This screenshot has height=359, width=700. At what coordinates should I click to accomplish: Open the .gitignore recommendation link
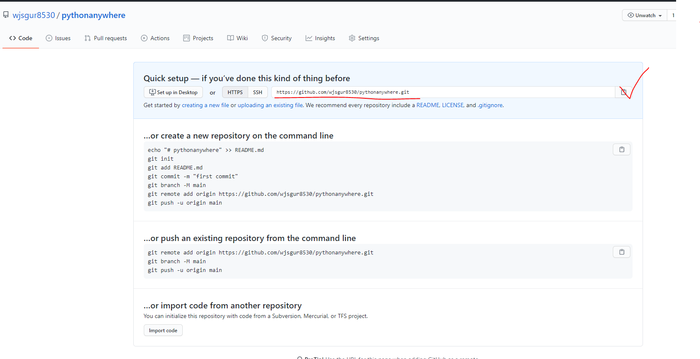point(490,105)
